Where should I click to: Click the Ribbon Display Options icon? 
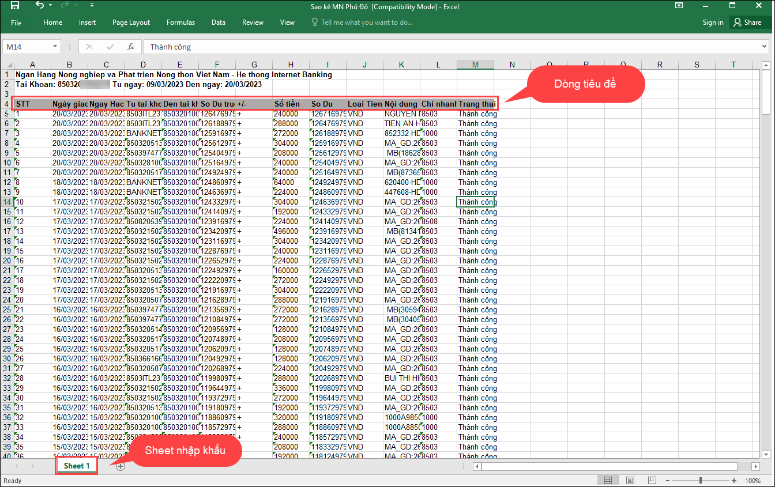click(x=679, y=6)
